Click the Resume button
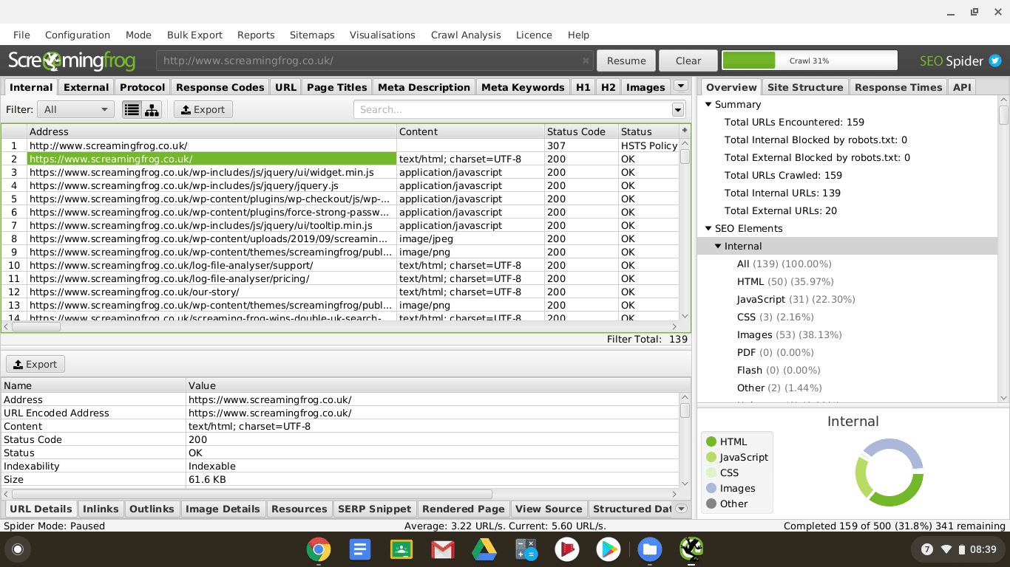This screenshot has height=567, width=1010. 626,61
